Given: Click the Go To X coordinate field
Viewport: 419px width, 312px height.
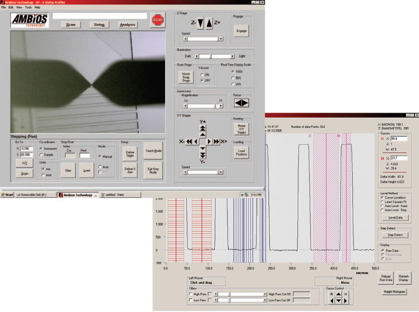Looking at the screenshot, I should point(27,149).
